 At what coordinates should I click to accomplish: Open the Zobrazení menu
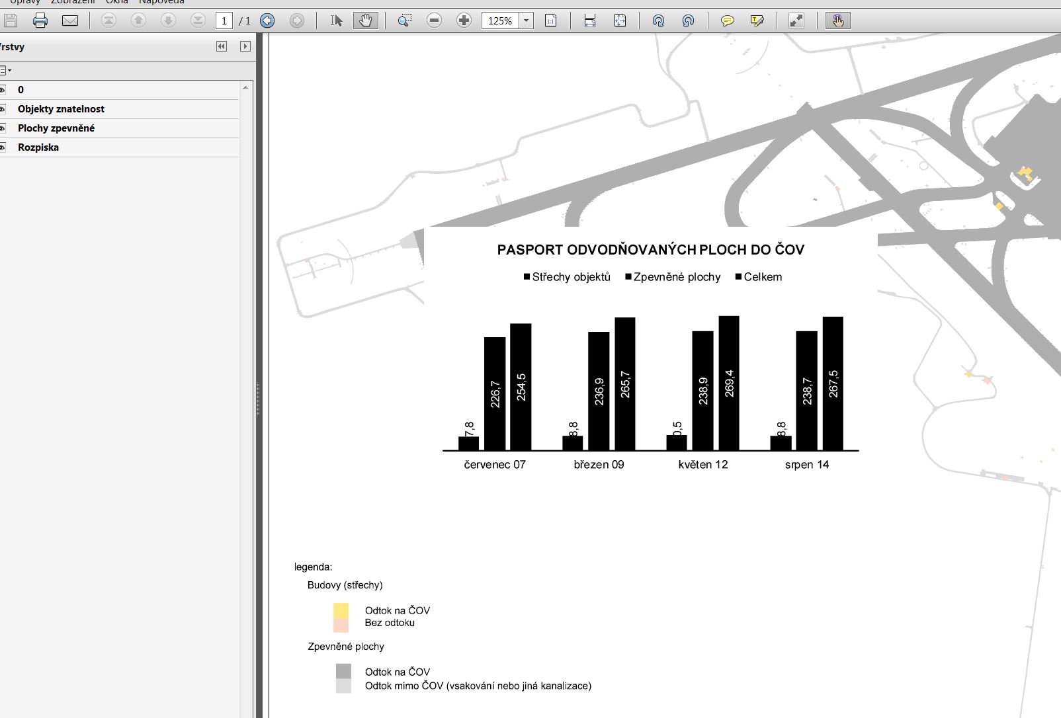click(x=73, y=2)
